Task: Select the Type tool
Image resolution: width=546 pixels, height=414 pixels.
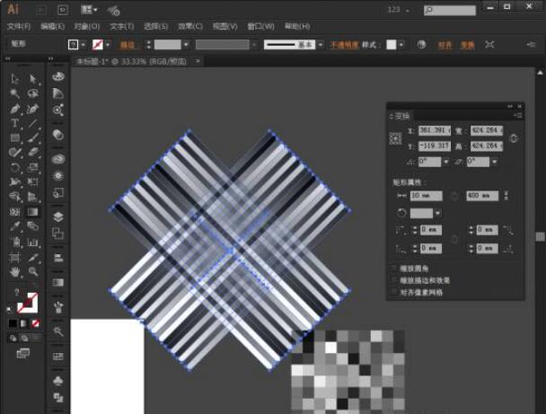Action: (x=14, y=123)
